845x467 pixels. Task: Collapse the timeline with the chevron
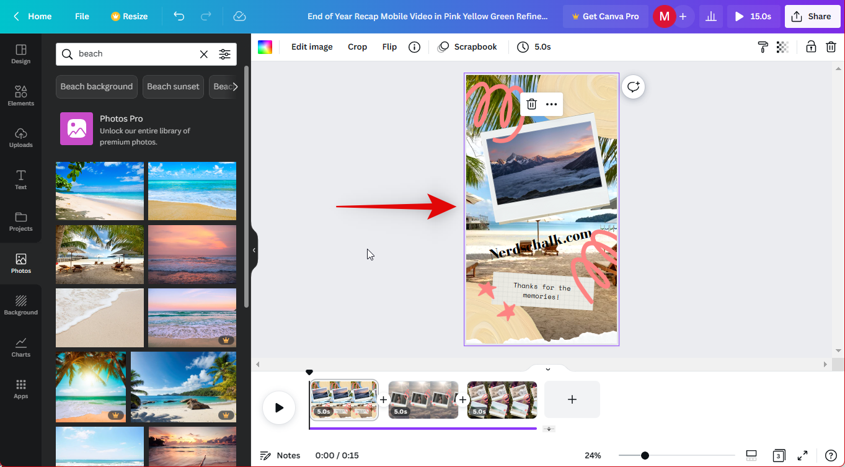click(x=548, y=368)
